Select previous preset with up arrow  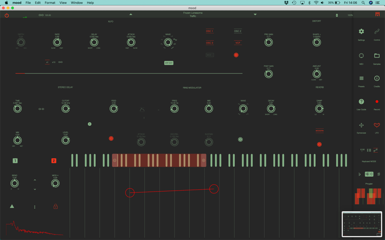pyautogui.click(x=130, y=14)
